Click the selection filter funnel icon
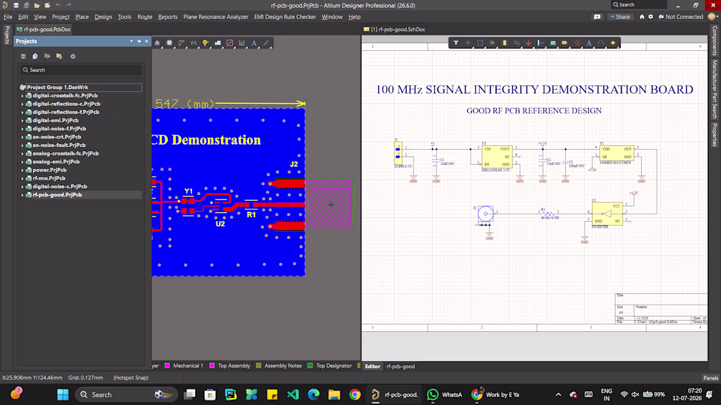This screenshot has height=405, width=721. [456, 43]
